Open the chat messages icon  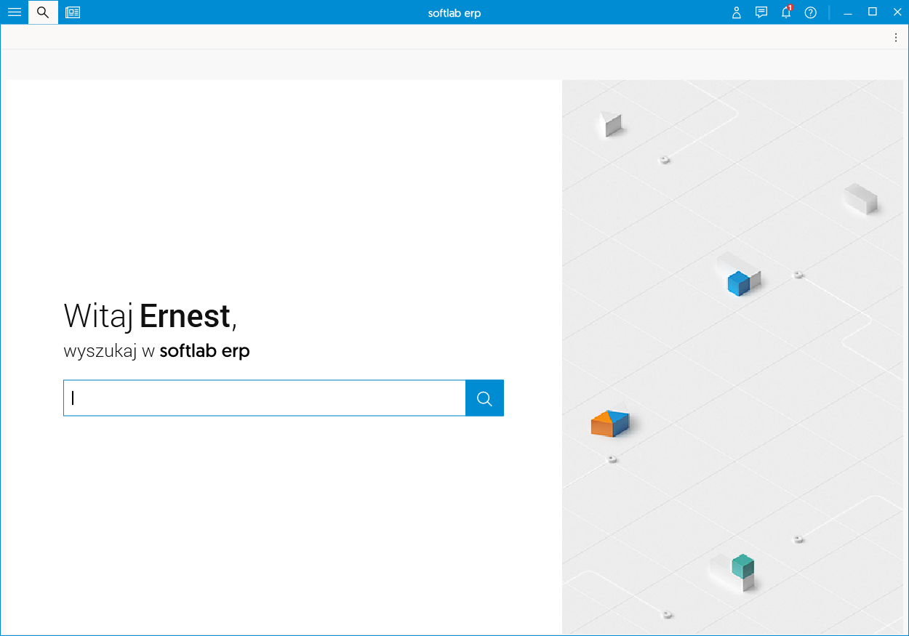(761, 12)
